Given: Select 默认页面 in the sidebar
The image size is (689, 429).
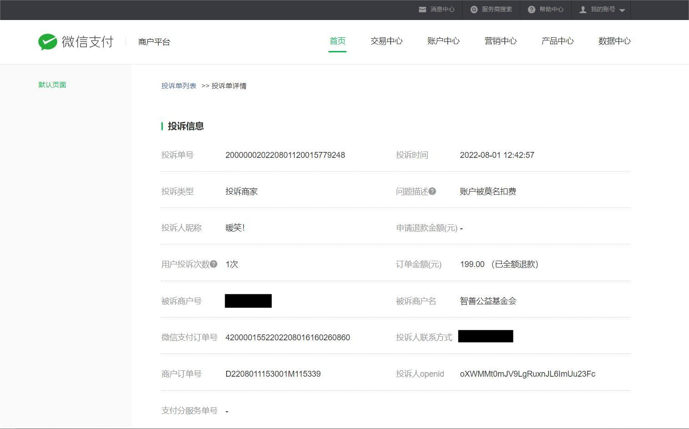Looking at the screenshot, I should pyautogui.click(x=52, y=85).
